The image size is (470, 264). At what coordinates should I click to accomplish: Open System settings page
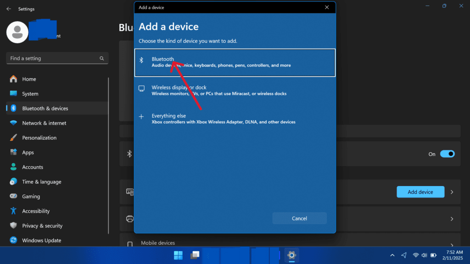click(x=57, y=93)
